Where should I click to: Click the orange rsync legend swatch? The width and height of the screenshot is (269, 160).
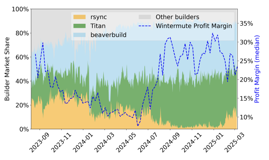click(x=80, y=17)
